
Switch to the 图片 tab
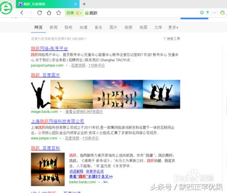point(113,27)
